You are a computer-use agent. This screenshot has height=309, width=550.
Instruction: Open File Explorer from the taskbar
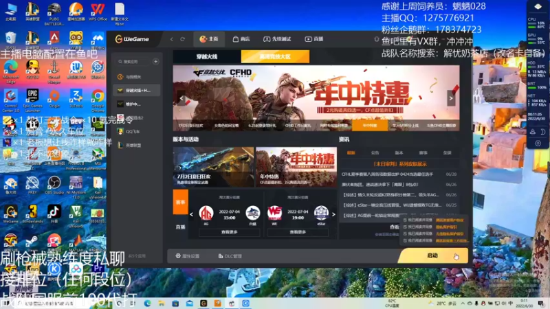[162, 303]
